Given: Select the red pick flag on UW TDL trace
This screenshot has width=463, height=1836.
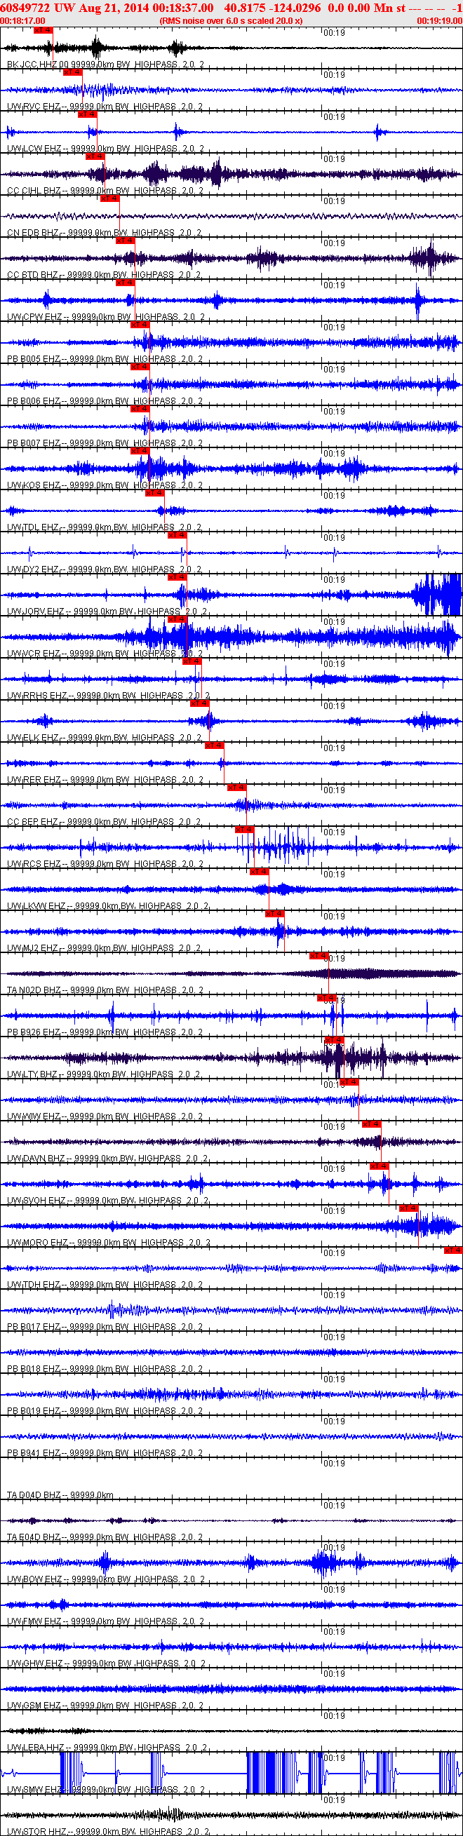Looking at the screenshot, I should coord(154,492).
